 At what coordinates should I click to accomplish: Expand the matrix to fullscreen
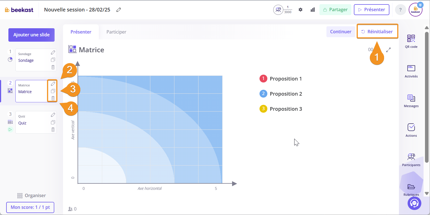point(388,50)
